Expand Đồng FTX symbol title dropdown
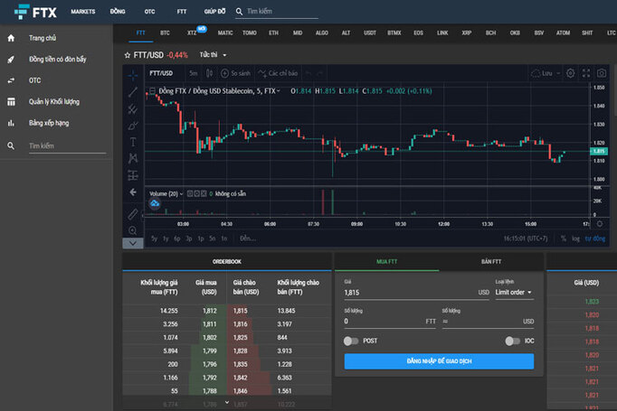Image resolution: width=617 pixels, height=411 pixels. pos(279,91)
